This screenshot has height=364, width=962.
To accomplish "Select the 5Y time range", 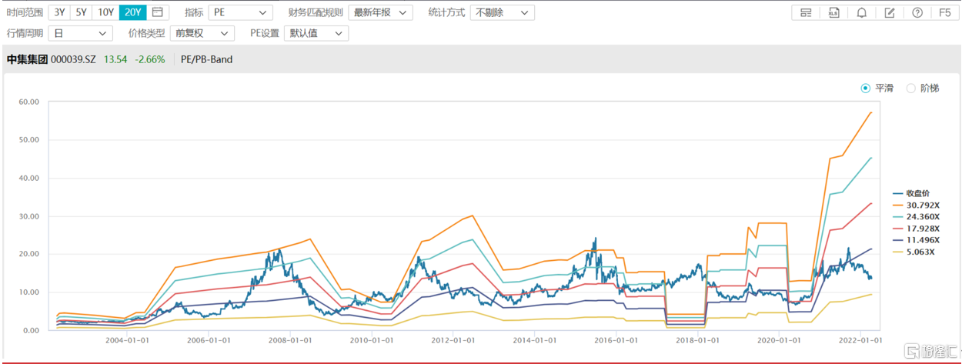I will pyautogui.click(x=82, y=12).
